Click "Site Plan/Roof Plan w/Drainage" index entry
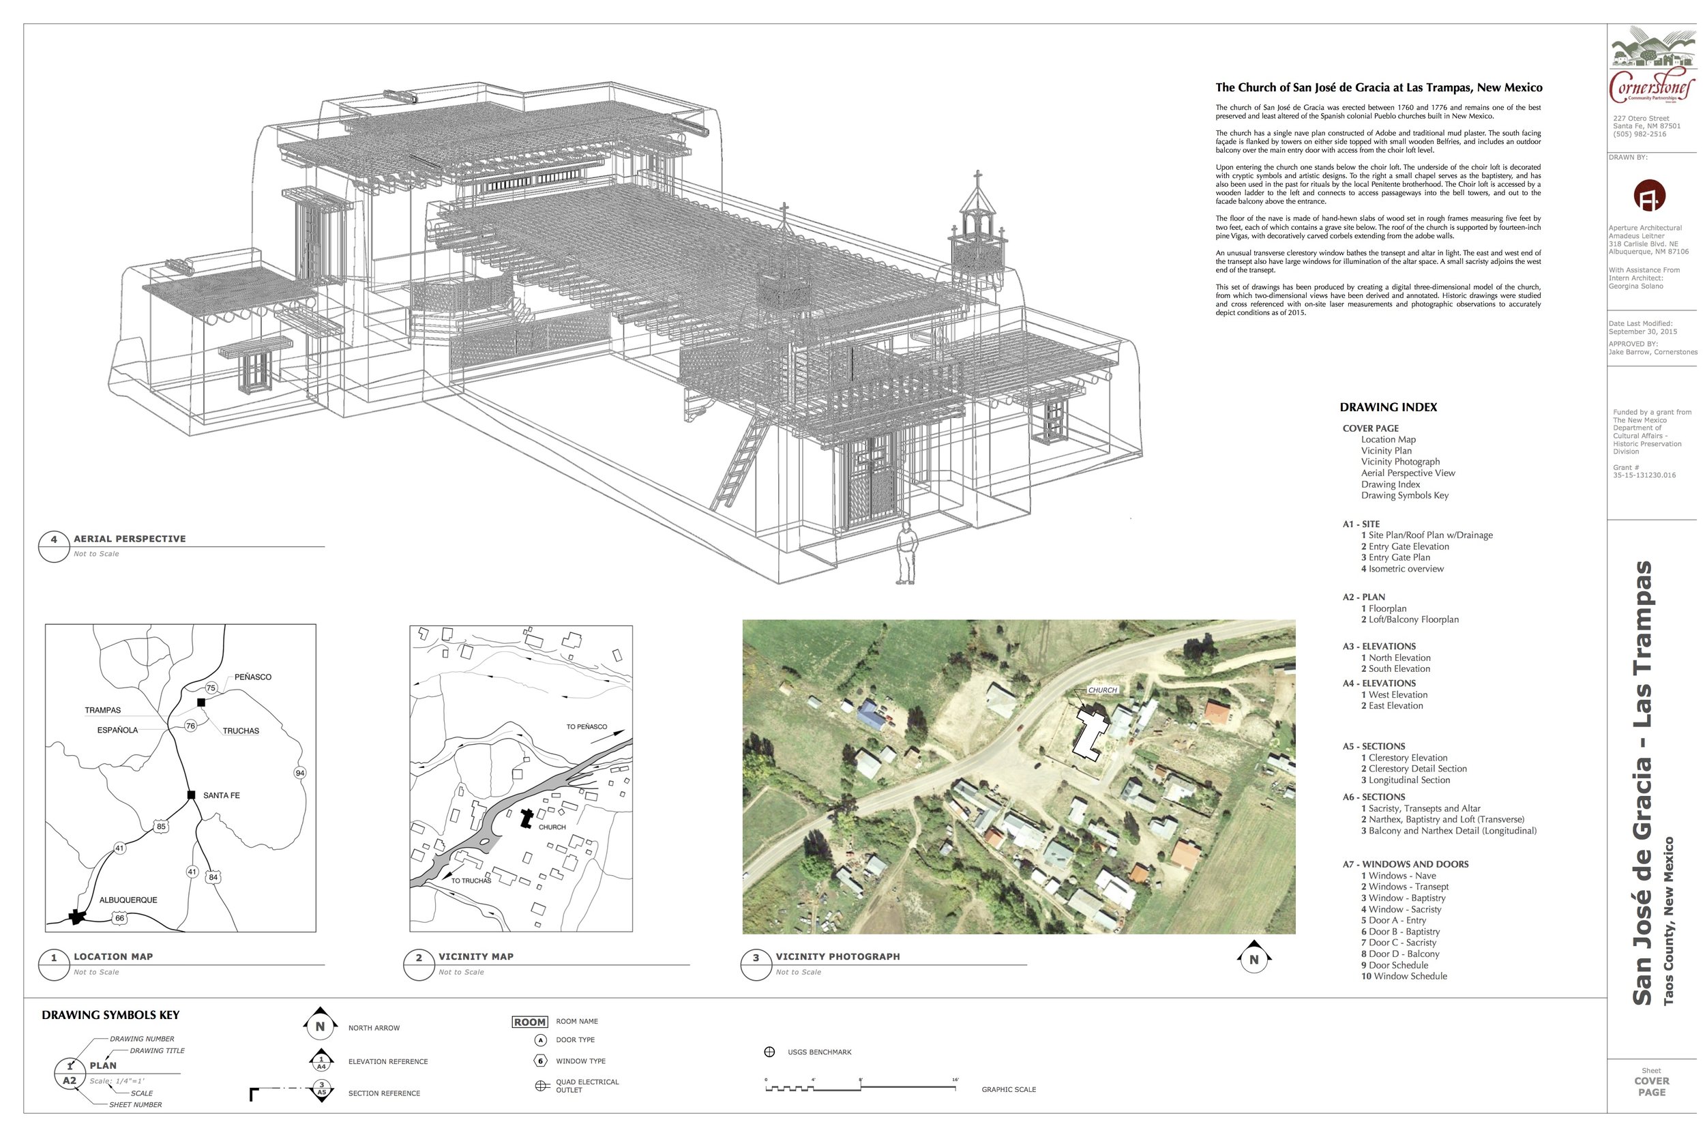The image size is (1705, 1137). point(1427,535)
